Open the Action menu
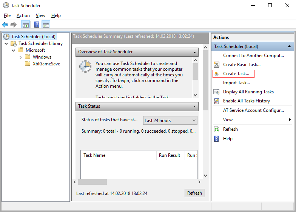This screenshot has width=296, height=212. tap(23, 15)
